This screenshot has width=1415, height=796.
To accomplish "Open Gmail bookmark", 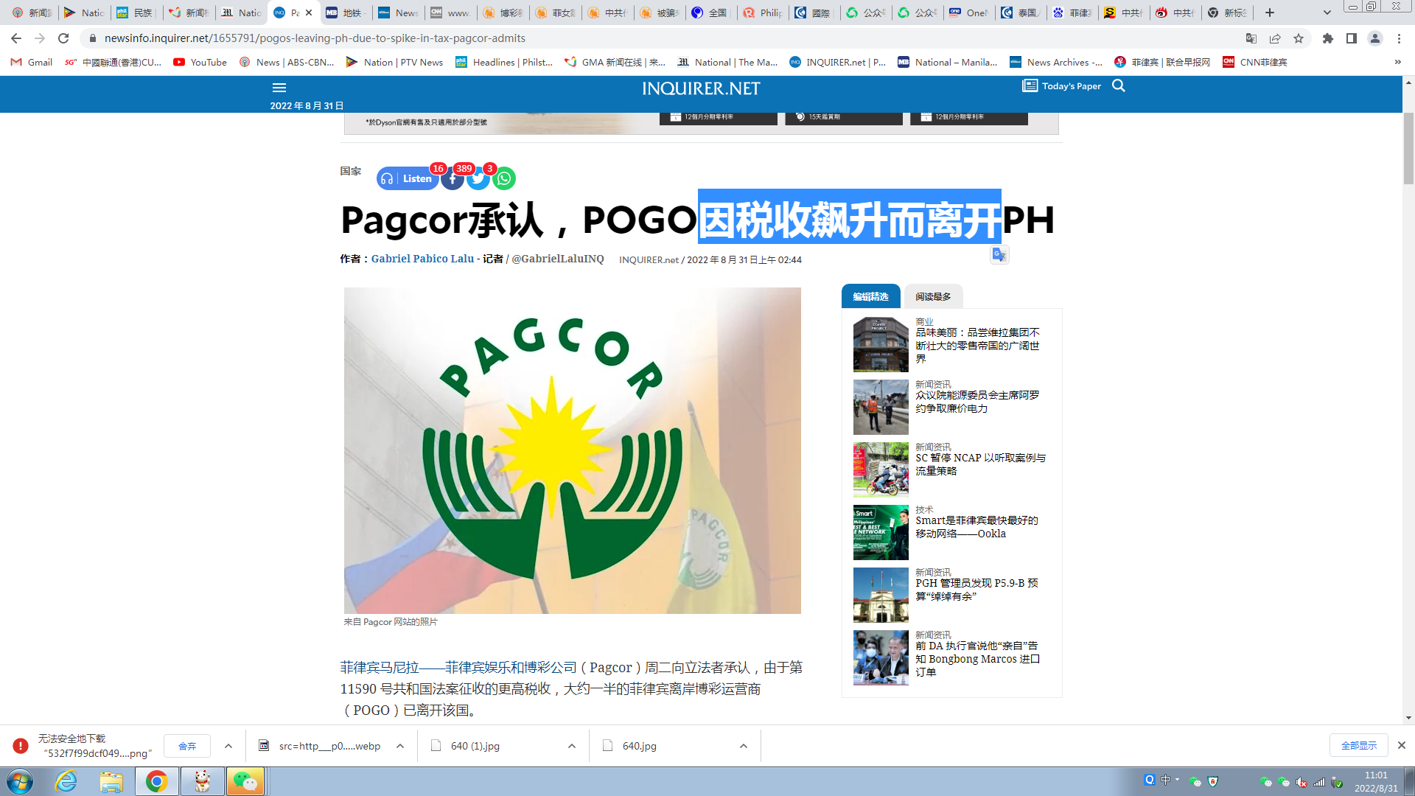I will click(x=32, y=63).
